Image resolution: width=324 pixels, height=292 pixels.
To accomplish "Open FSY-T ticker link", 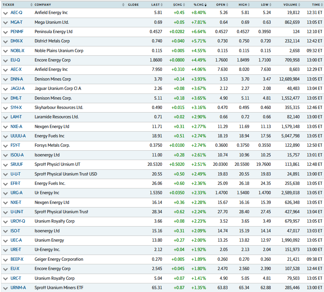I will coord(15,146).
